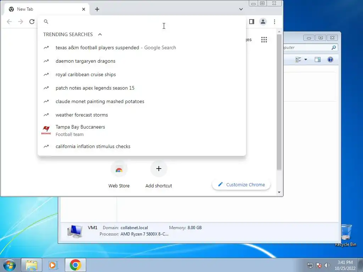Viewport: 363px width, 272px height.
Task: Click in the omnibox search field
Action: click(x=141, y=22)
